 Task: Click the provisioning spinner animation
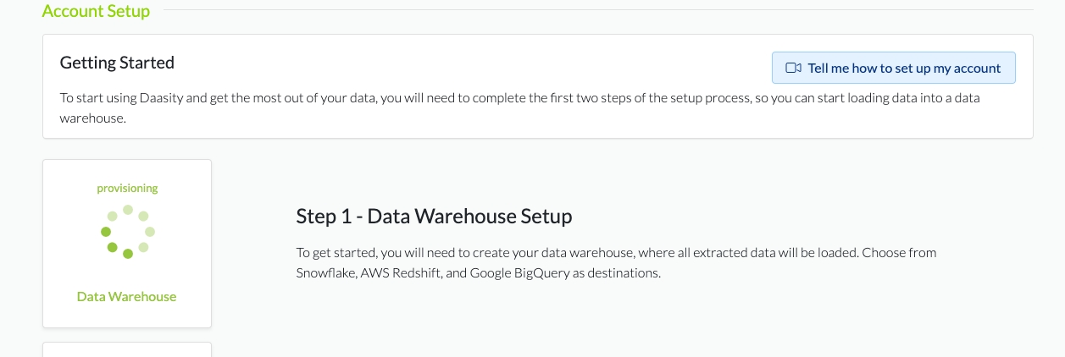127,231
